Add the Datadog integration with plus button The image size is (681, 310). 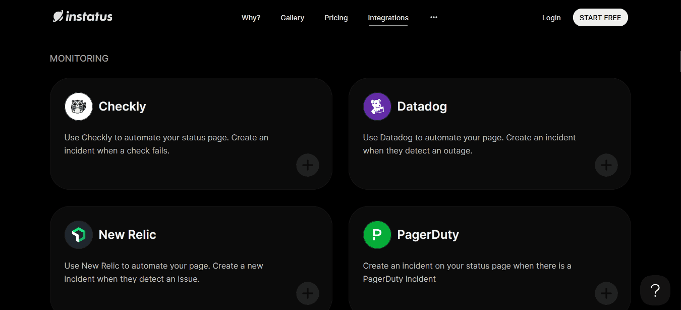[606, 165]
